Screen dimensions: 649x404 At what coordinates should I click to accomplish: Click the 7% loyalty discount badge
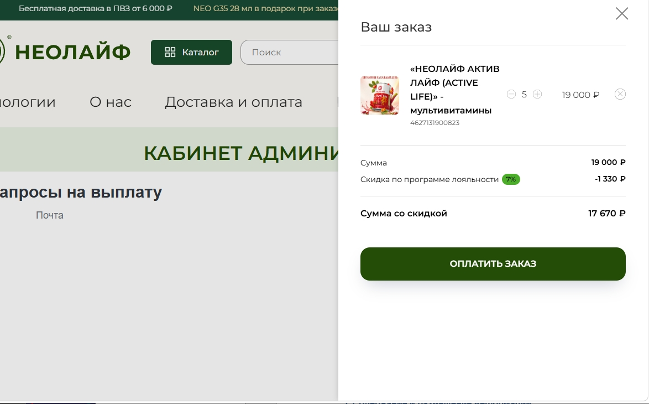click(x=511, y=179)
